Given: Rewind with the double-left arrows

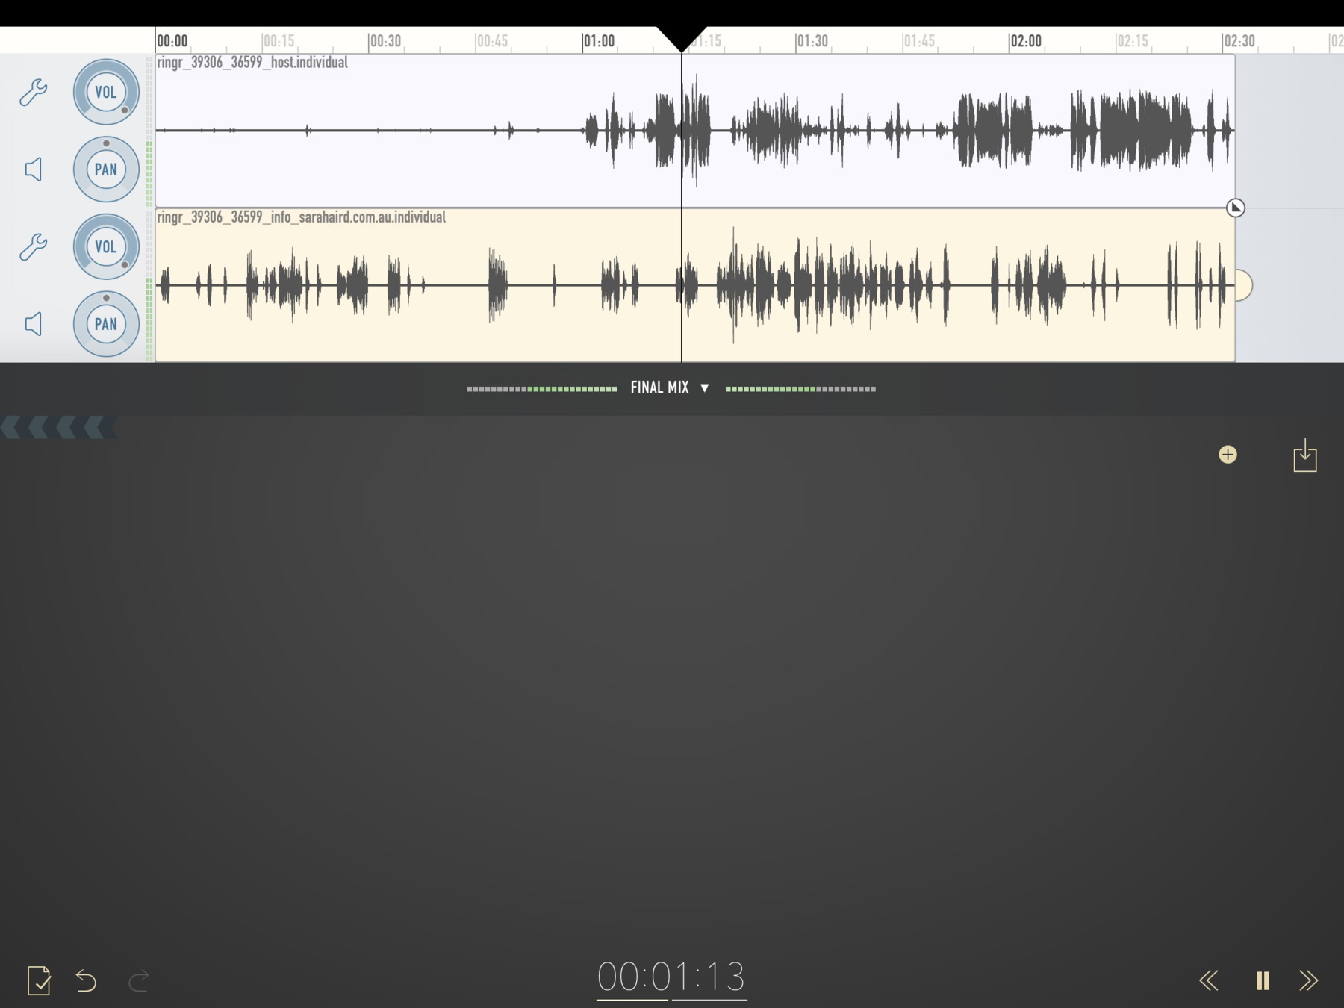Looking at the screenshot, I should (1209, 980).
